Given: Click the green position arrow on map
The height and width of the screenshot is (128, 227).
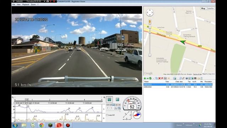Looking at the screenshot, I should coord(183,42).
